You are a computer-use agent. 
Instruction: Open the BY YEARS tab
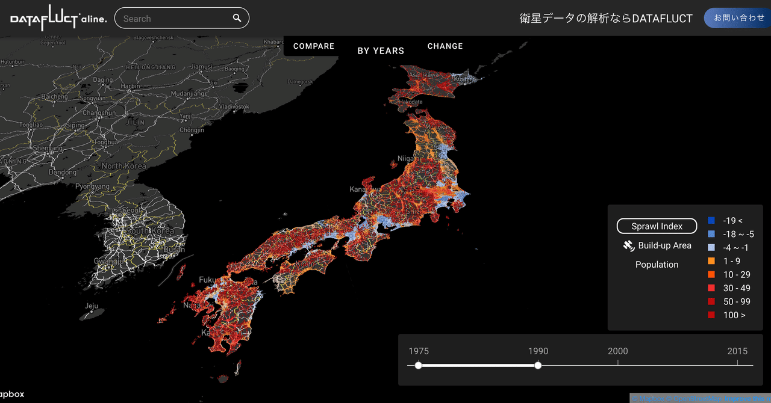click(380, 51)
